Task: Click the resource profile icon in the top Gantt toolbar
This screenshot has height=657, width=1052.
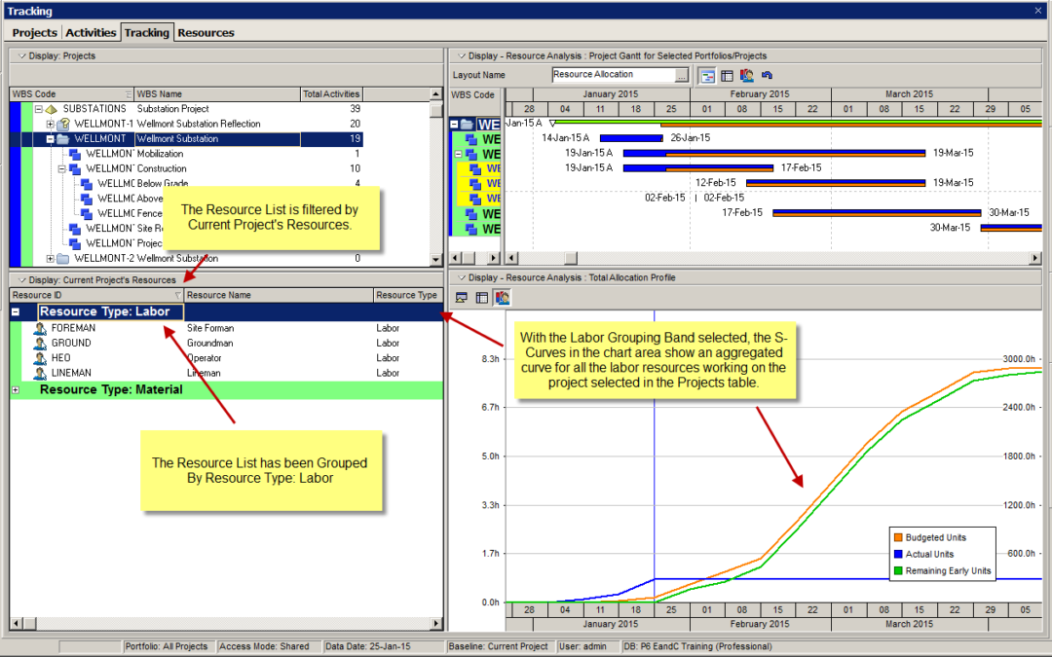Action: point(746,75)
